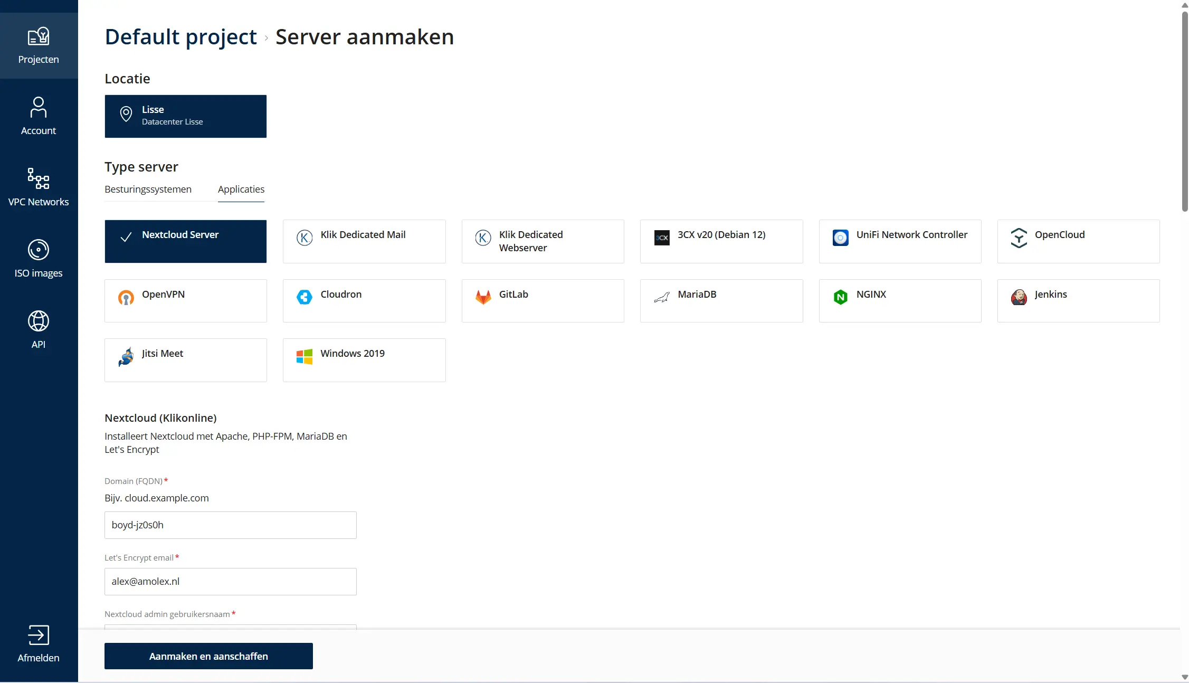1189x683 pixels.
Task: Click Default project breadcrumb link
Action: click(x=180, y=37)
